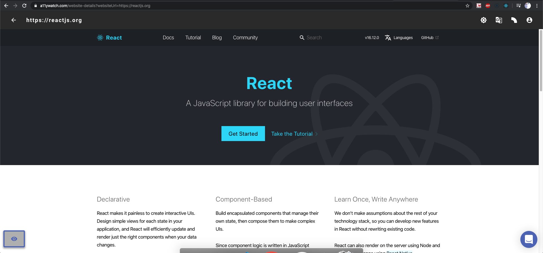Click the red-white extension icon in toolbar
Viewport: 543px width, 253px height.
pyautogui.click(x=479, y=6)
